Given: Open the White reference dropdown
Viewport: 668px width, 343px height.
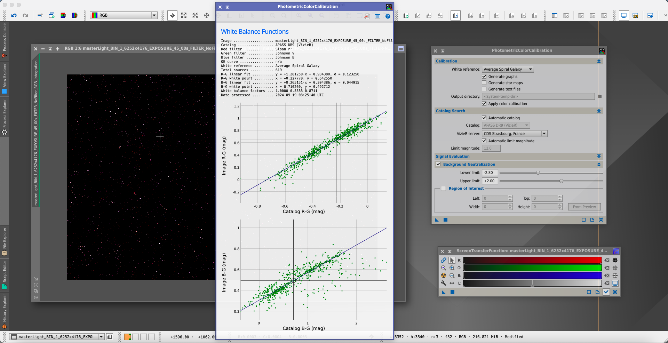Looking at the screenshot, I should click(x=508, y=69).
